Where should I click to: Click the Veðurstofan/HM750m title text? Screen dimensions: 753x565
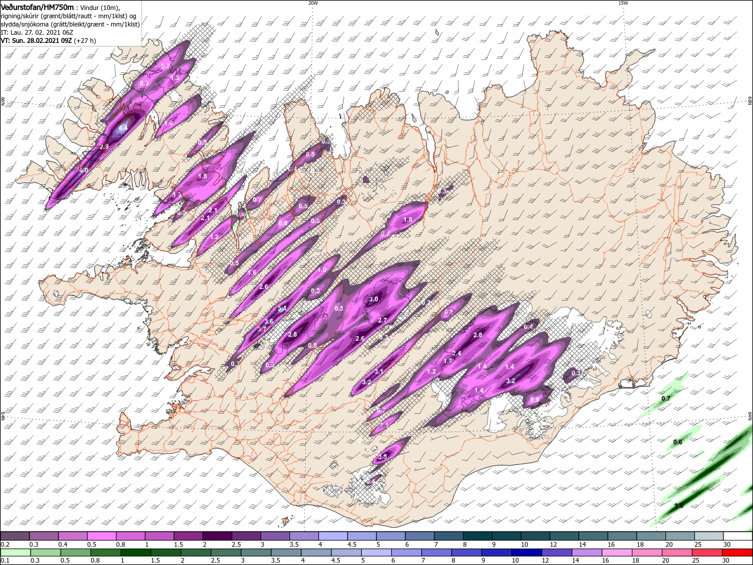point(37,7)
